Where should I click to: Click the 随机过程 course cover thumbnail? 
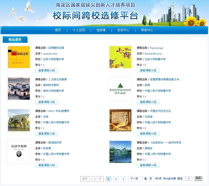19,57
